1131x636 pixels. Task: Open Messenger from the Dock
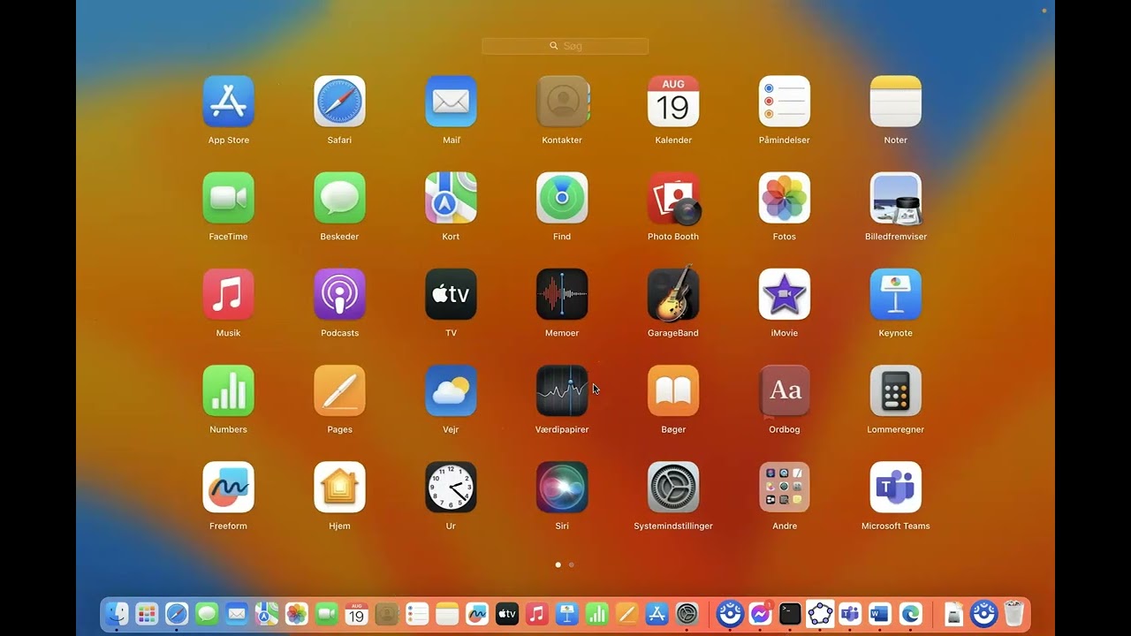(760, 613)
